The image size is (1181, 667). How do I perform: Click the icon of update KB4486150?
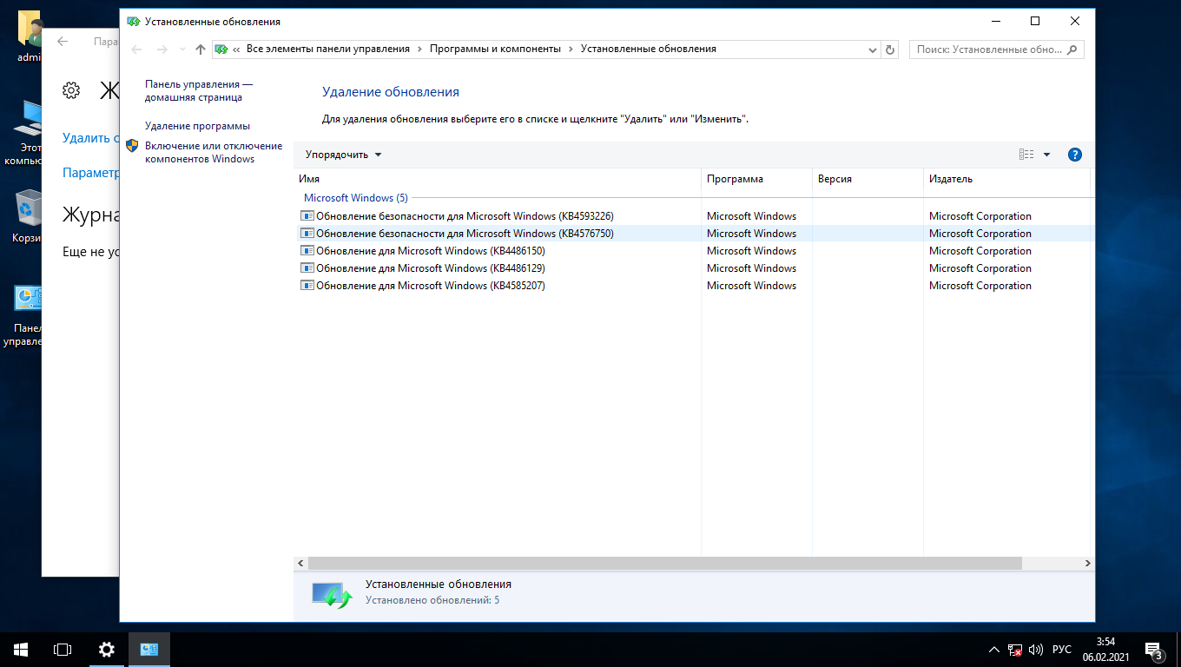(307, 251)
